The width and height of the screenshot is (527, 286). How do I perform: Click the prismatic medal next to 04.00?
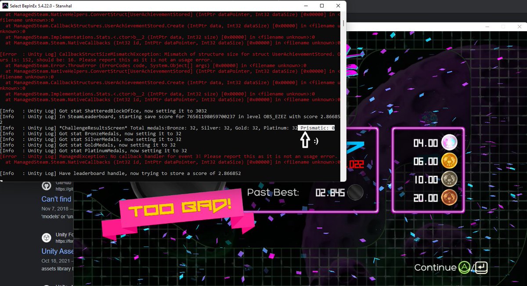click(x=449, y=142)
